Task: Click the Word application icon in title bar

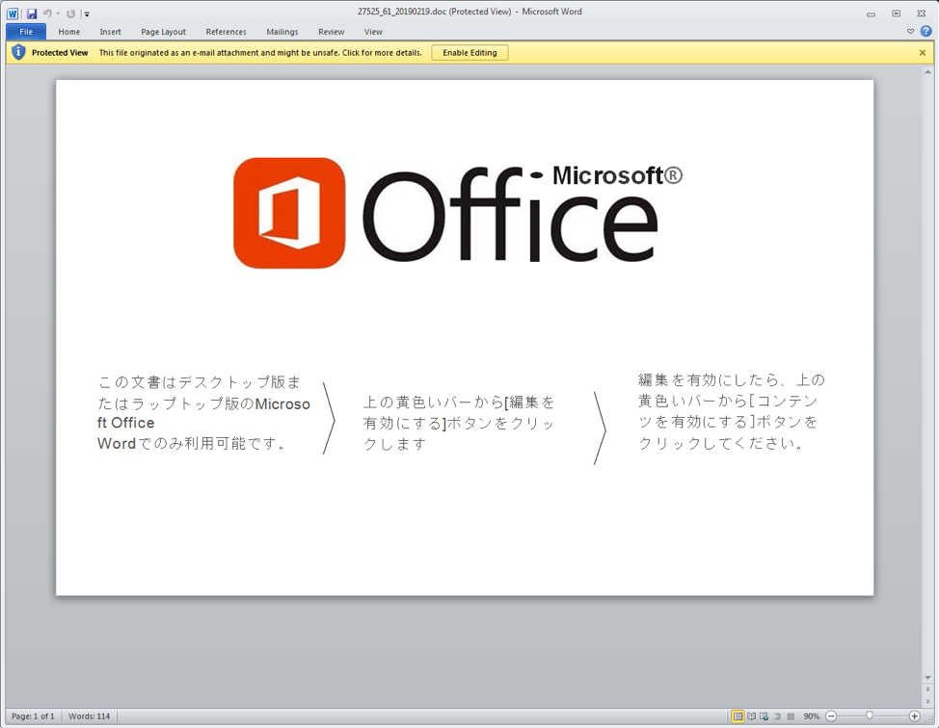Action: (13, 13)
